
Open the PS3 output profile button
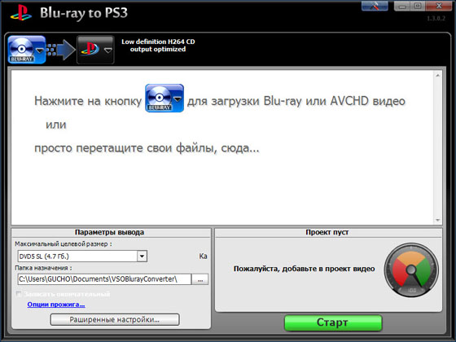click(x=95, y=50)
